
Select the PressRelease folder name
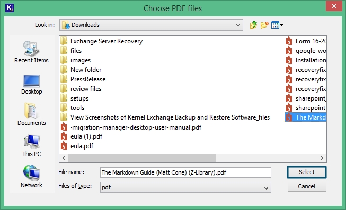88,79
